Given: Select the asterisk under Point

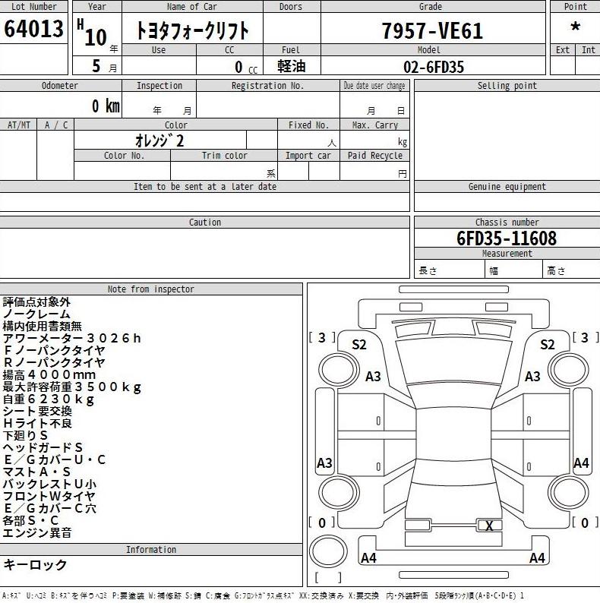Looking at the screenshot, I should pos(576,27).
